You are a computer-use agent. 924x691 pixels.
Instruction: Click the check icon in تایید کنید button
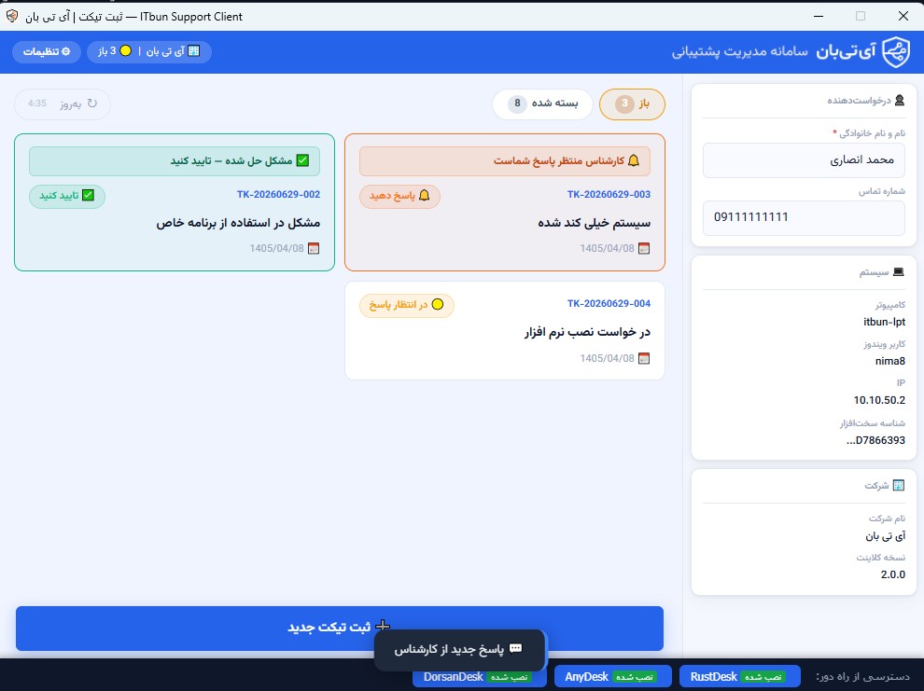pyautogui.click(x=88, y=196)
